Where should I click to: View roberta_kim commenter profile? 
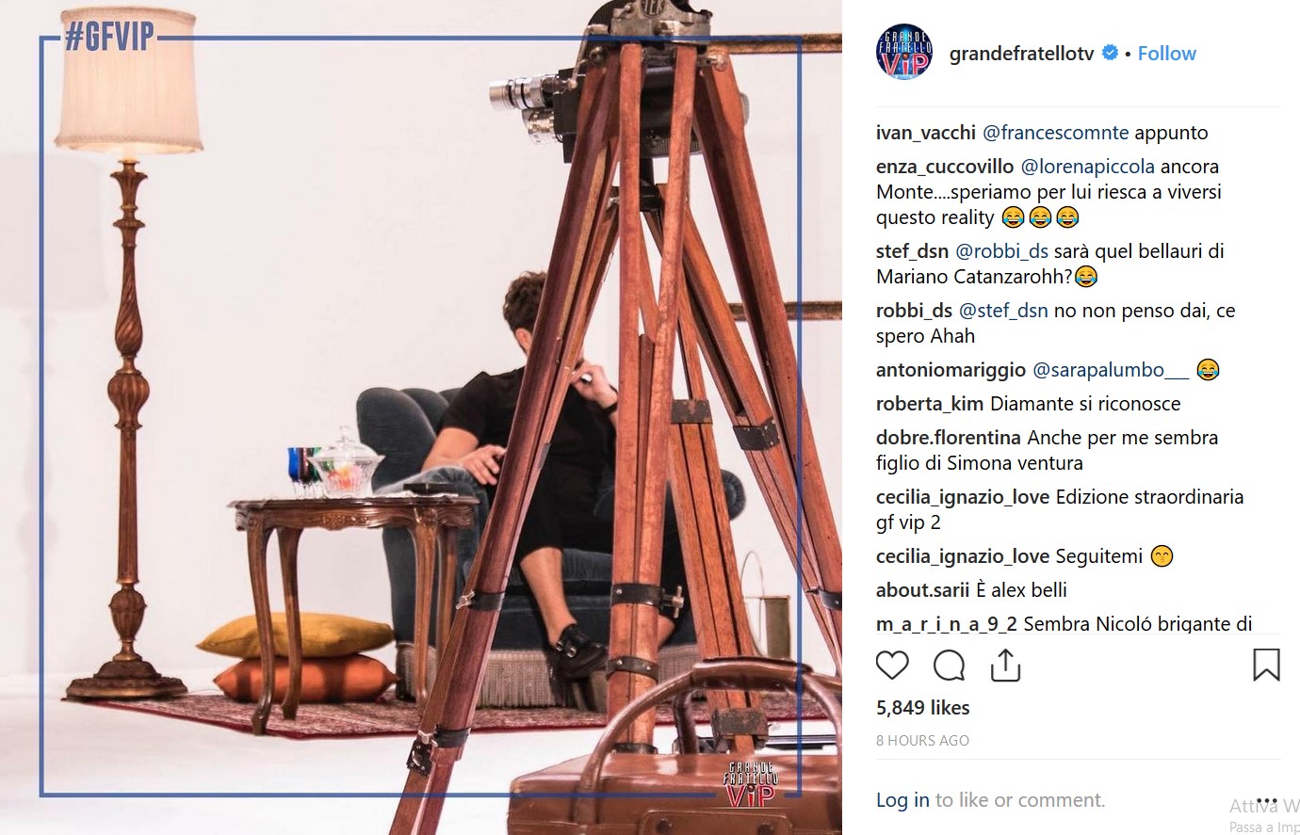click(x=930, y=404)
